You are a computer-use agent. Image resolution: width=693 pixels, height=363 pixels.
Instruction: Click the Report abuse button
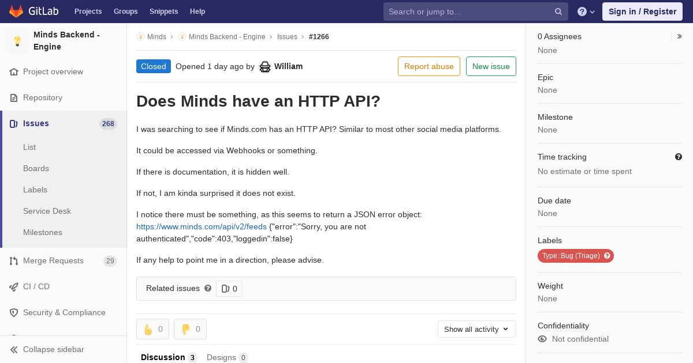pos(429,66)
